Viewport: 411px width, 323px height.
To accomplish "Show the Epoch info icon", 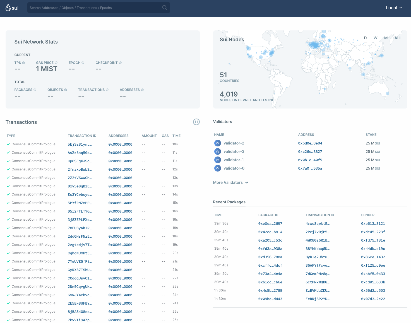I will point(83,63).
